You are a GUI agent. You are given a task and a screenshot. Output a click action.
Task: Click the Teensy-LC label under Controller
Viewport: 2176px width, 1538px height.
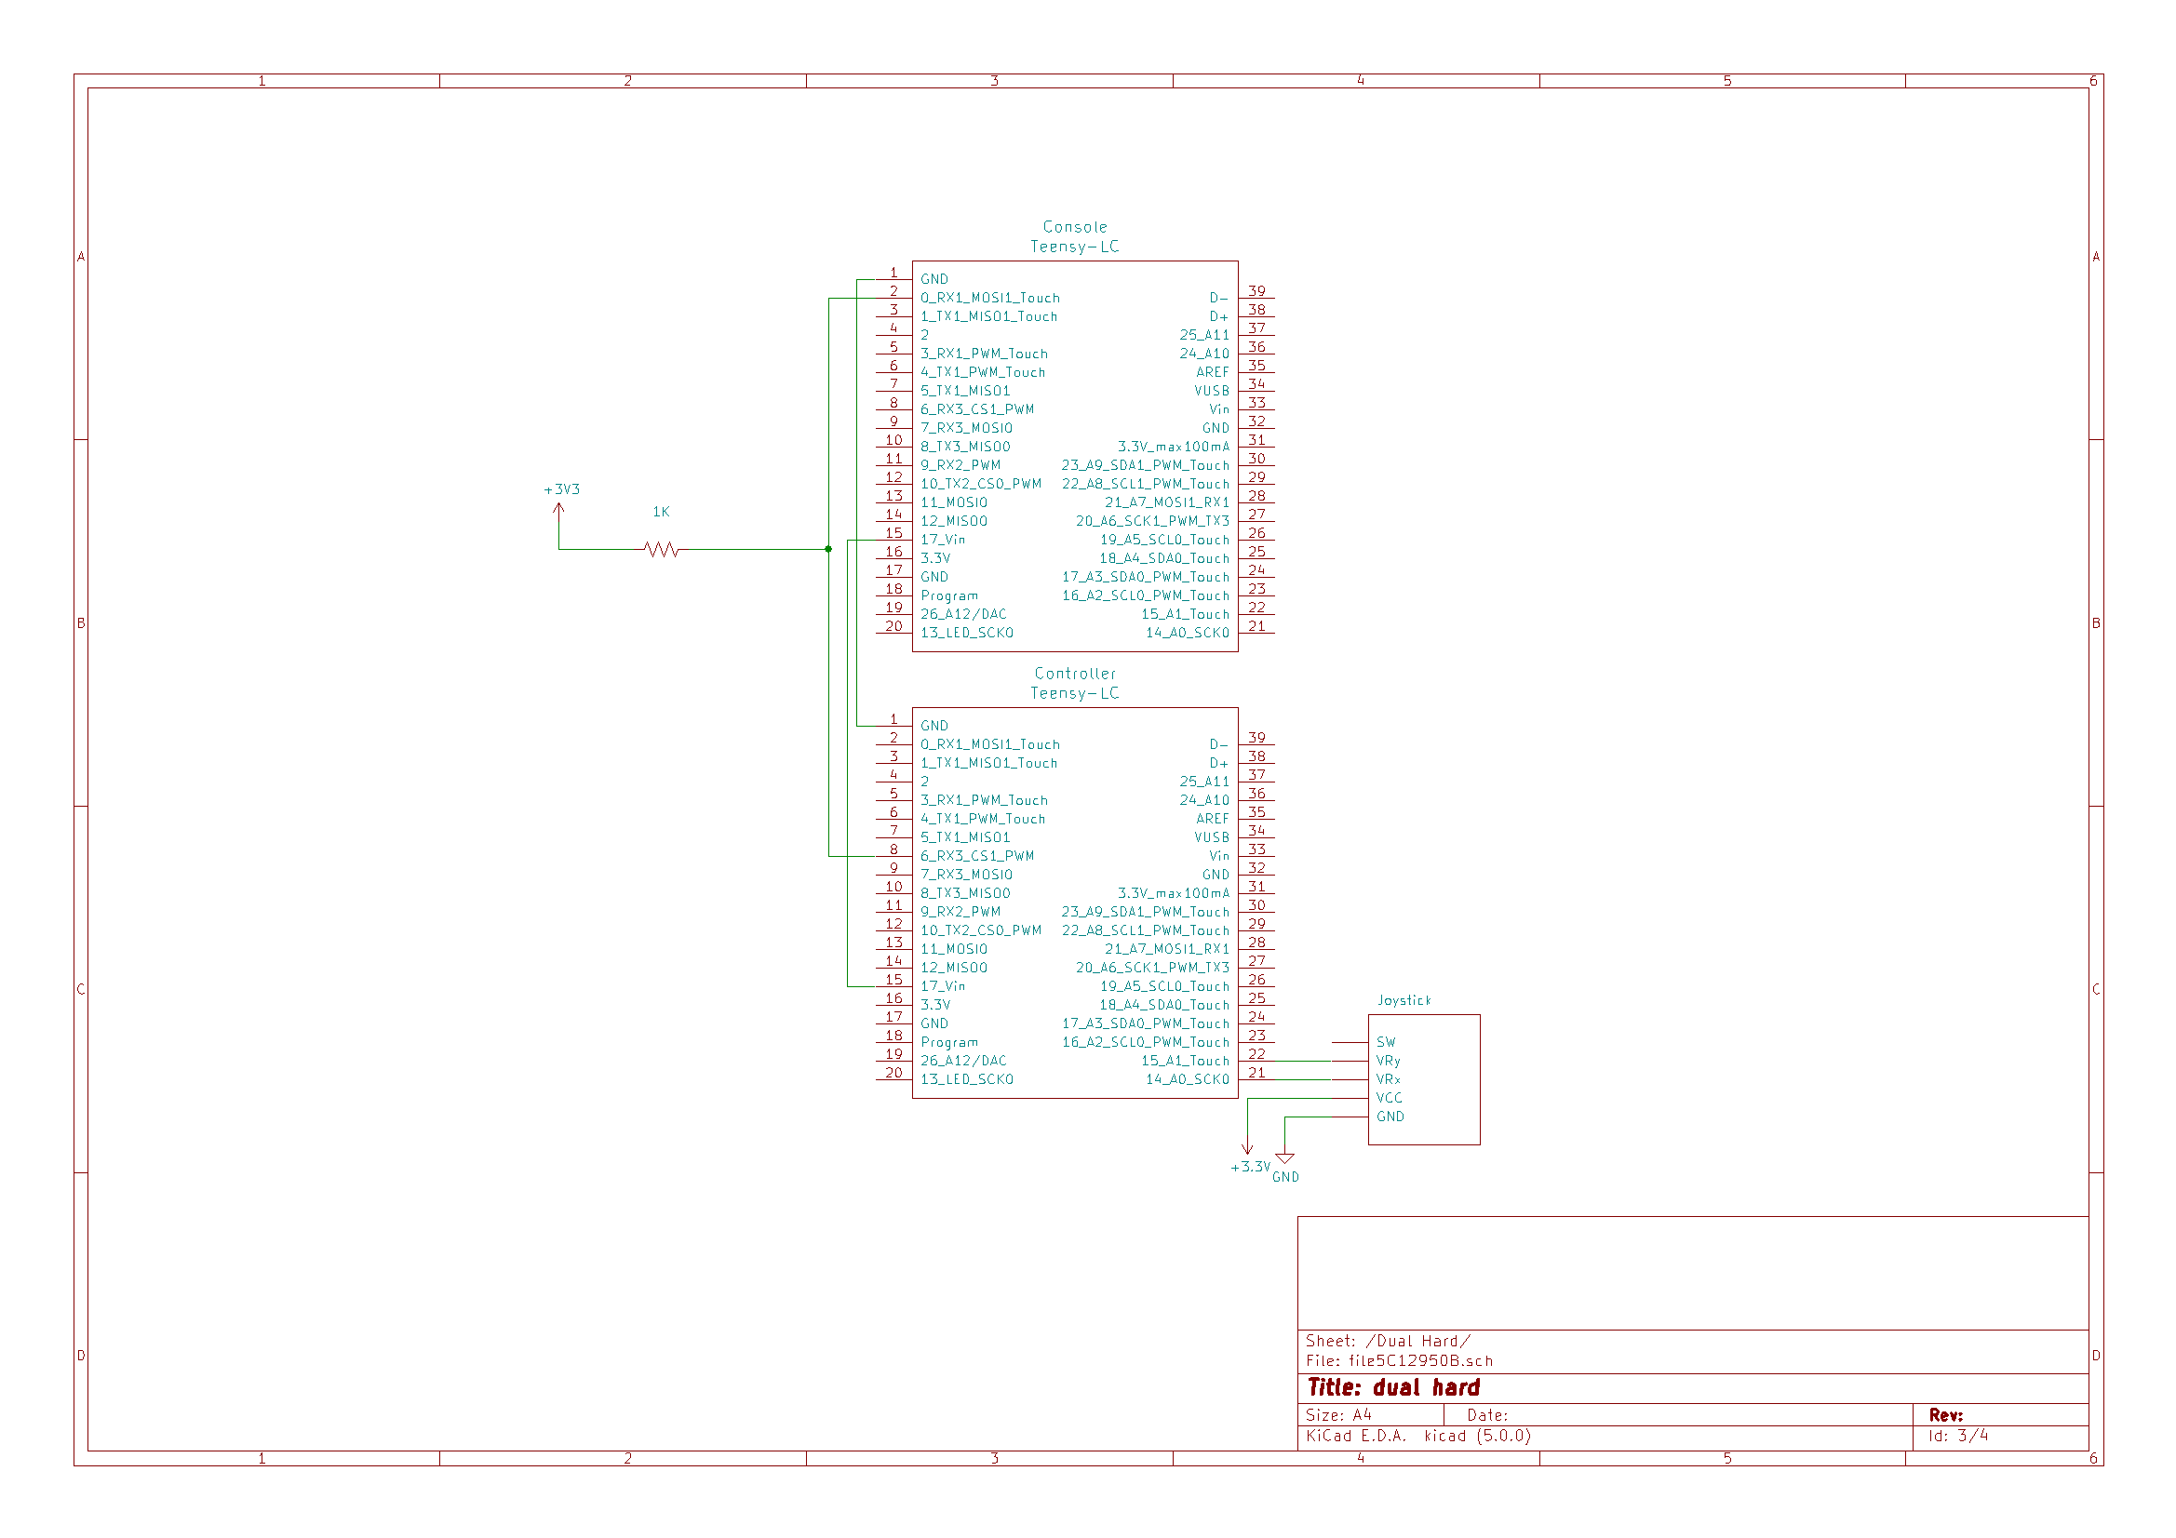click(x=1075, y=694)
